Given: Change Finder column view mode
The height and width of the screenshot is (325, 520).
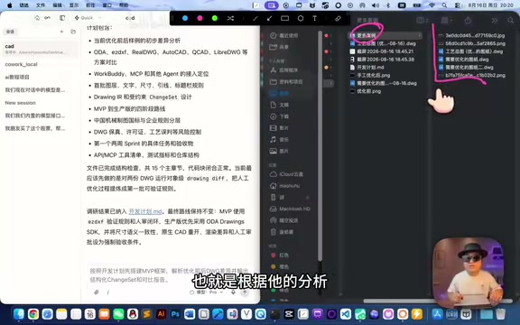Looking at the screenshot, I should coord(422,21).
